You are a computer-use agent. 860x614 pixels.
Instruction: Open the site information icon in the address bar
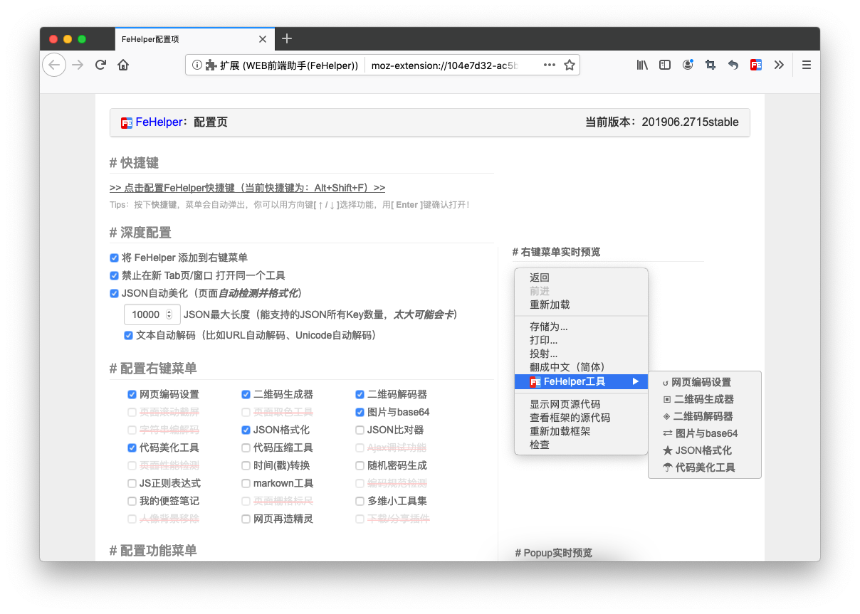click(x=197, y=65)
